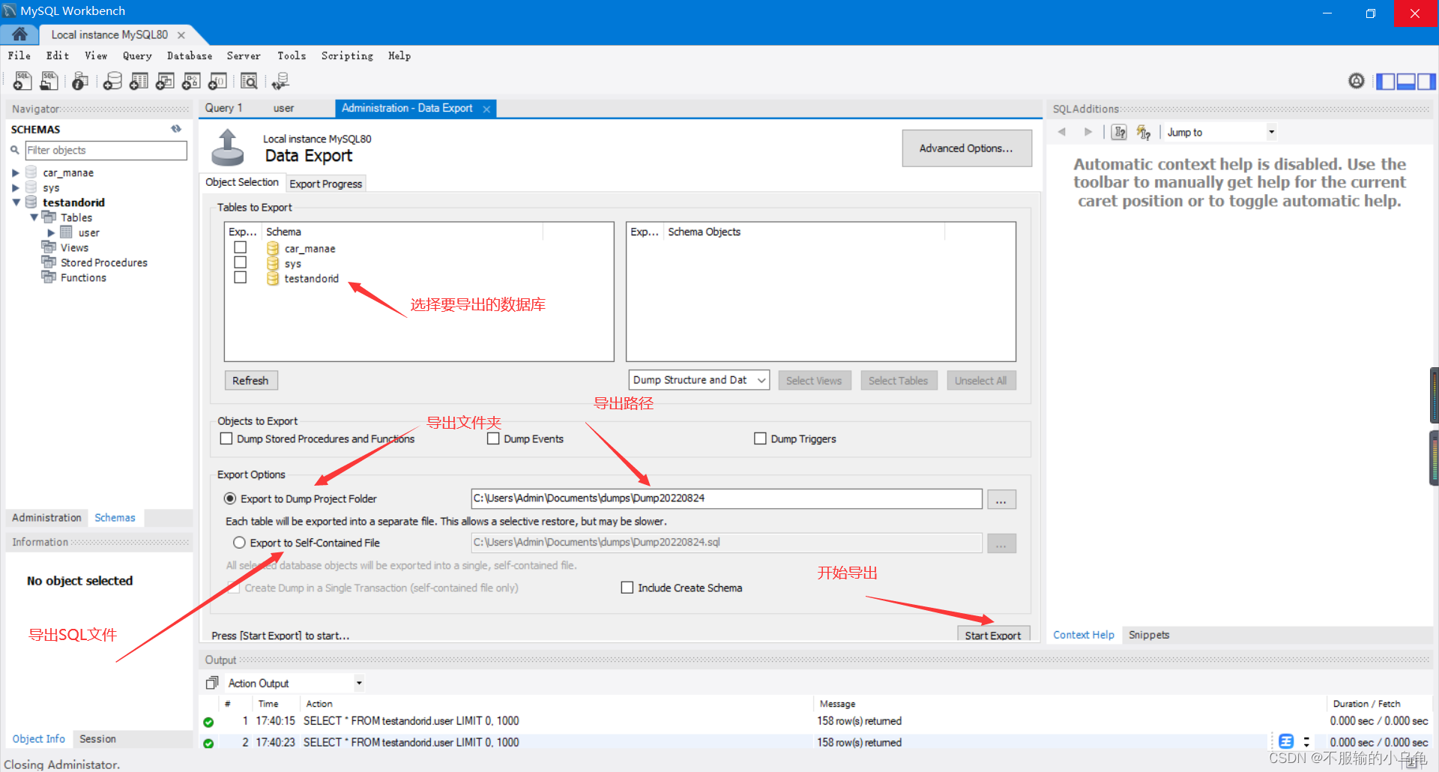
Task: Collapse the Tables node under testandorid
Action: 34,217
